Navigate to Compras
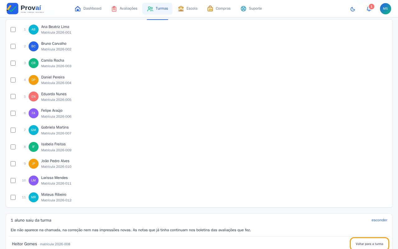398x249 pixels. click(219, 9)
